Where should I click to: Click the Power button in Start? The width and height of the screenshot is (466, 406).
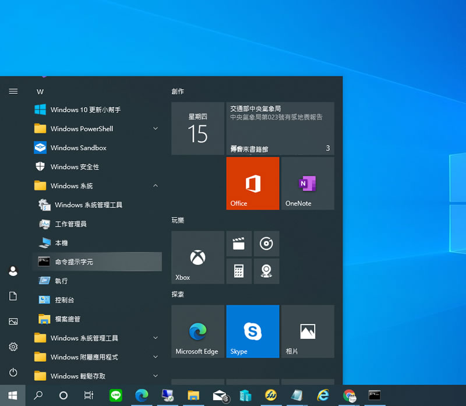(13, 372)
